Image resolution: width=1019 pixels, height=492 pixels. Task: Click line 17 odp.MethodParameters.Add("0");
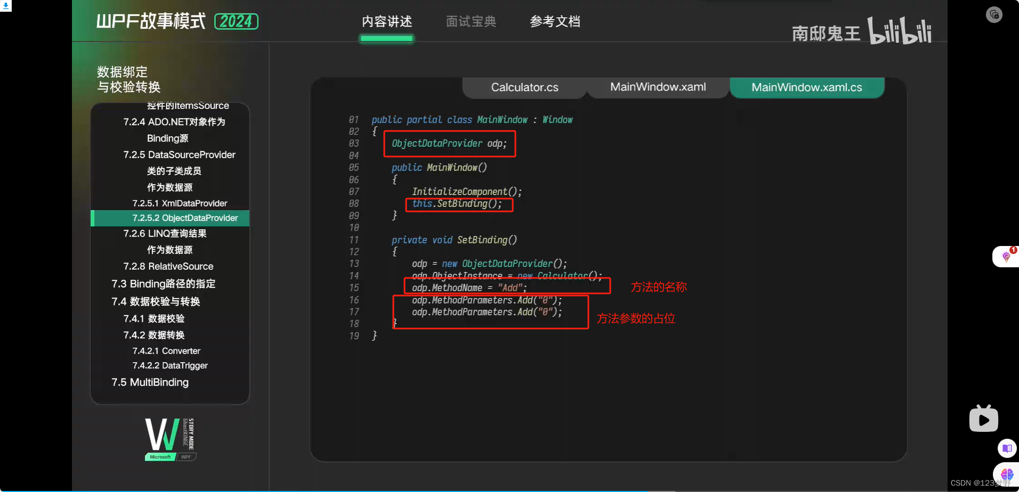(487, 312)
